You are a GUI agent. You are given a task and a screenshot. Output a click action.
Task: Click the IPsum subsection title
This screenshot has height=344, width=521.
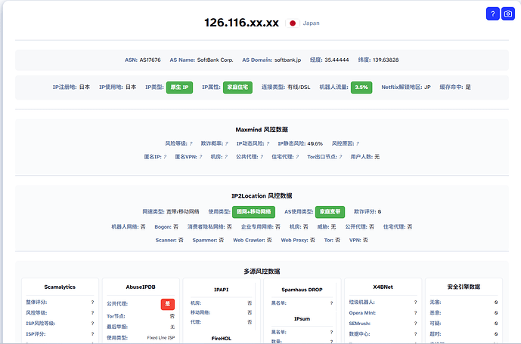click(x=302, y=319)
